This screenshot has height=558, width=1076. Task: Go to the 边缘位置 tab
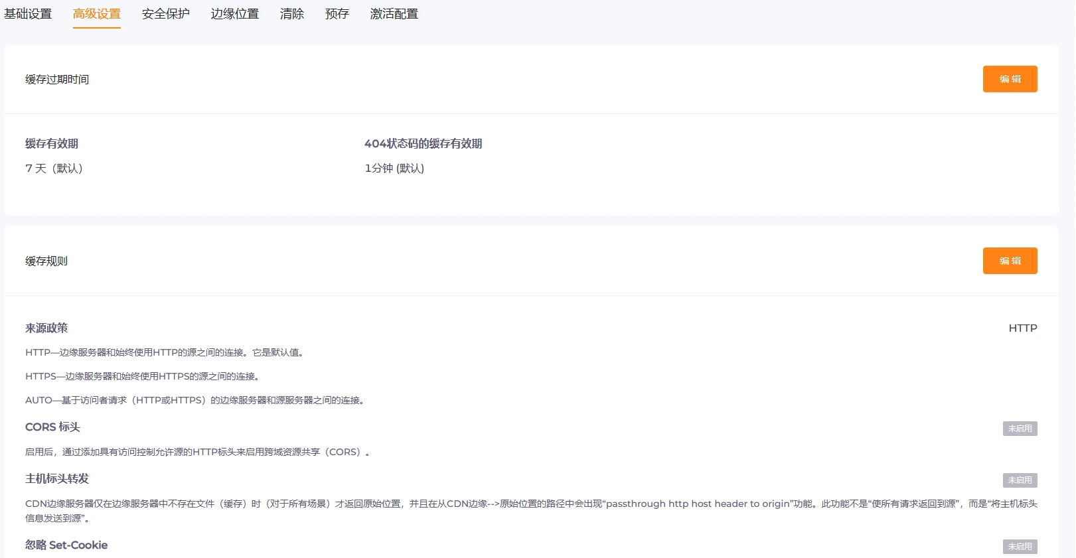[235, 14]
